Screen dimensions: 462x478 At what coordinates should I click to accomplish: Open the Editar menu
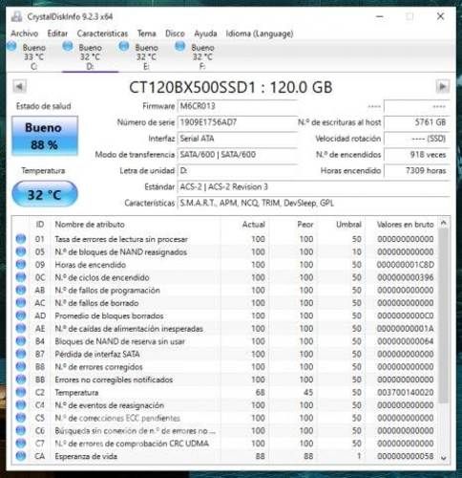(x=57, y=33)
